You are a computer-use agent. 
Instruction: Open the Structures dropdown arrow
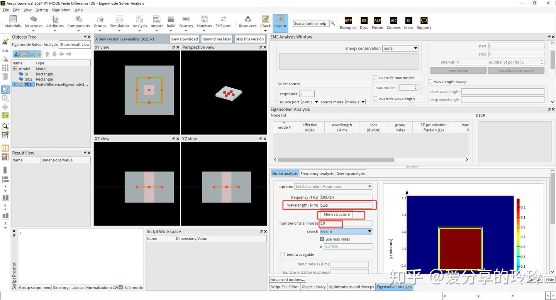coord(34,31)
